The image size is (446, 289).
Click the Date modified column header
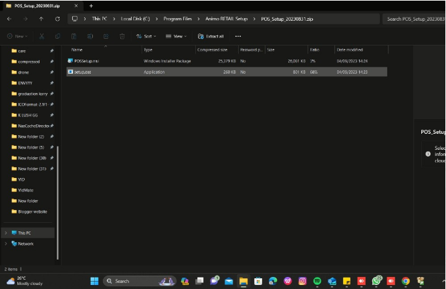point(350,50)
